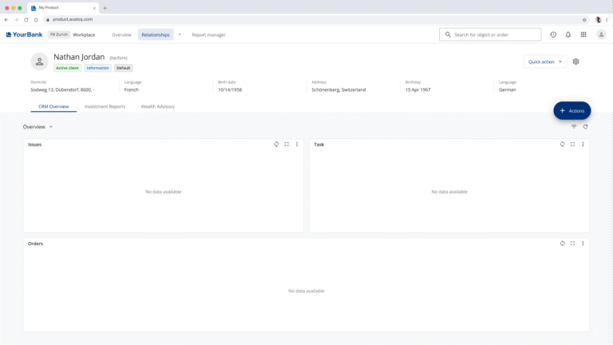Open settings gear beside Quick action
Viewport: 613px width, 345px height.
576,61
